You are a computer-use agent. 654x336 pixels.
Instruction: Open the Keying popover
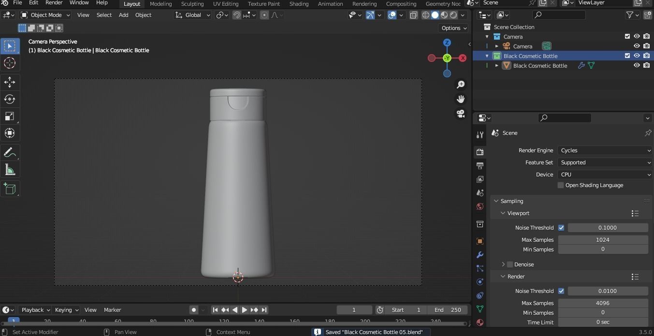[66, 310]
